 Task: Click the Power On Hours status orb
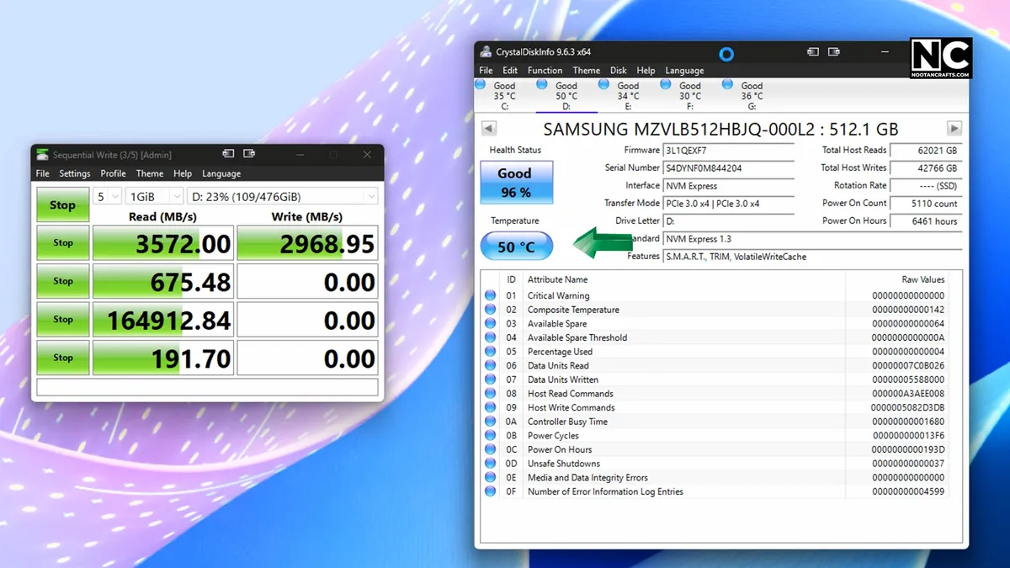coord(491,449)
